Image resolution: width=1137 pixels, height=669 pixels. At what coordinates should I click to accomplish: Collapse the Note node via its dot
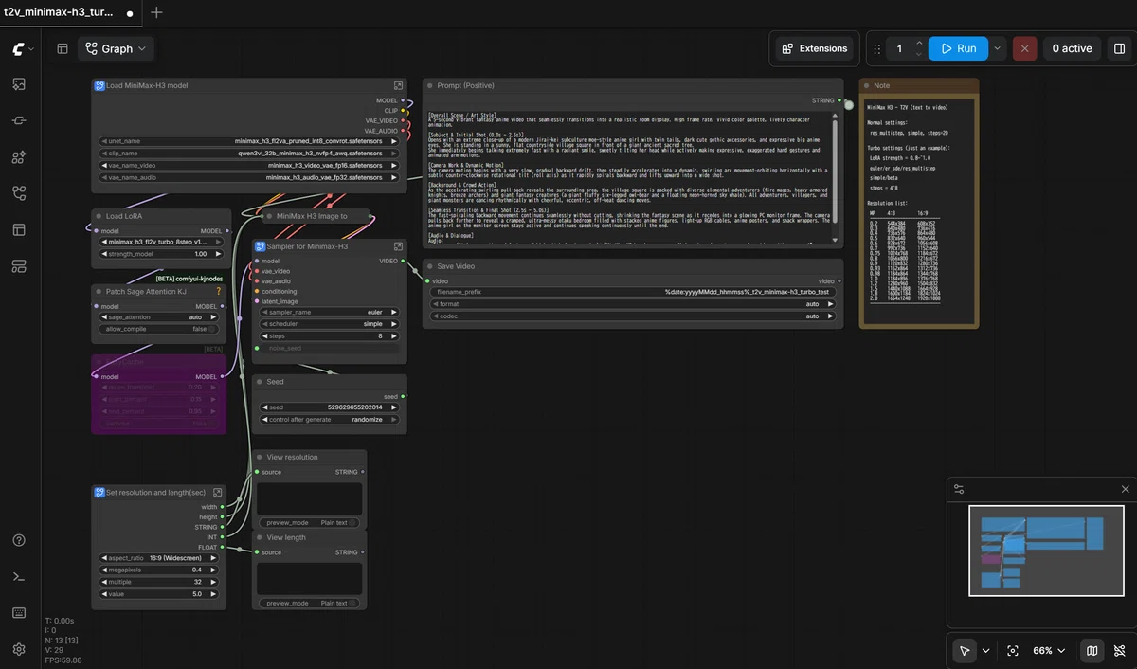coord(866,85)
